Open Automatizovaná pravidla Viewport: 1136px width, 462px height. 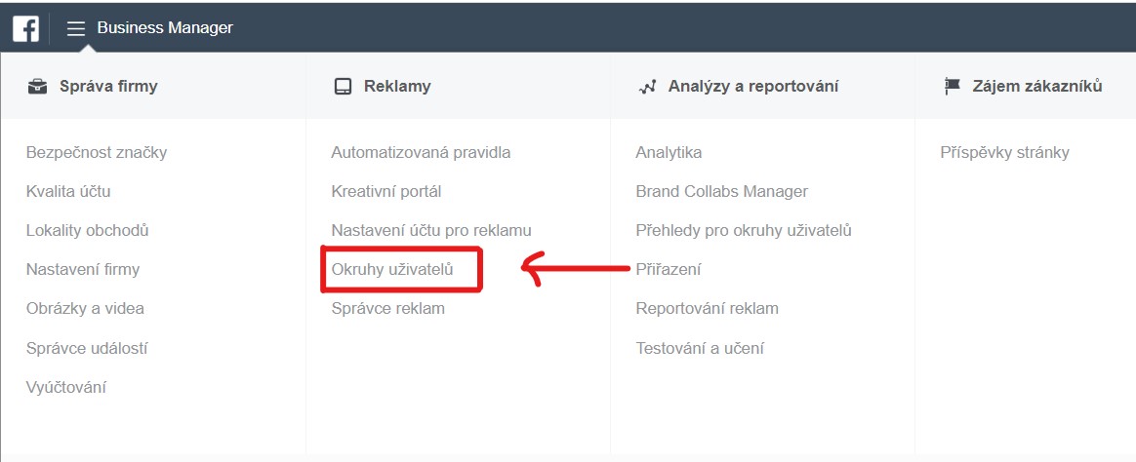click(421, 153)
